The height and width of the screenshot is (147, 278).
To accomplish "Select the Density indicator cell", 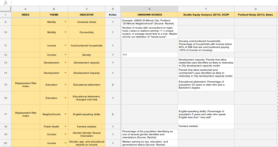I will [x=87, y=55].
